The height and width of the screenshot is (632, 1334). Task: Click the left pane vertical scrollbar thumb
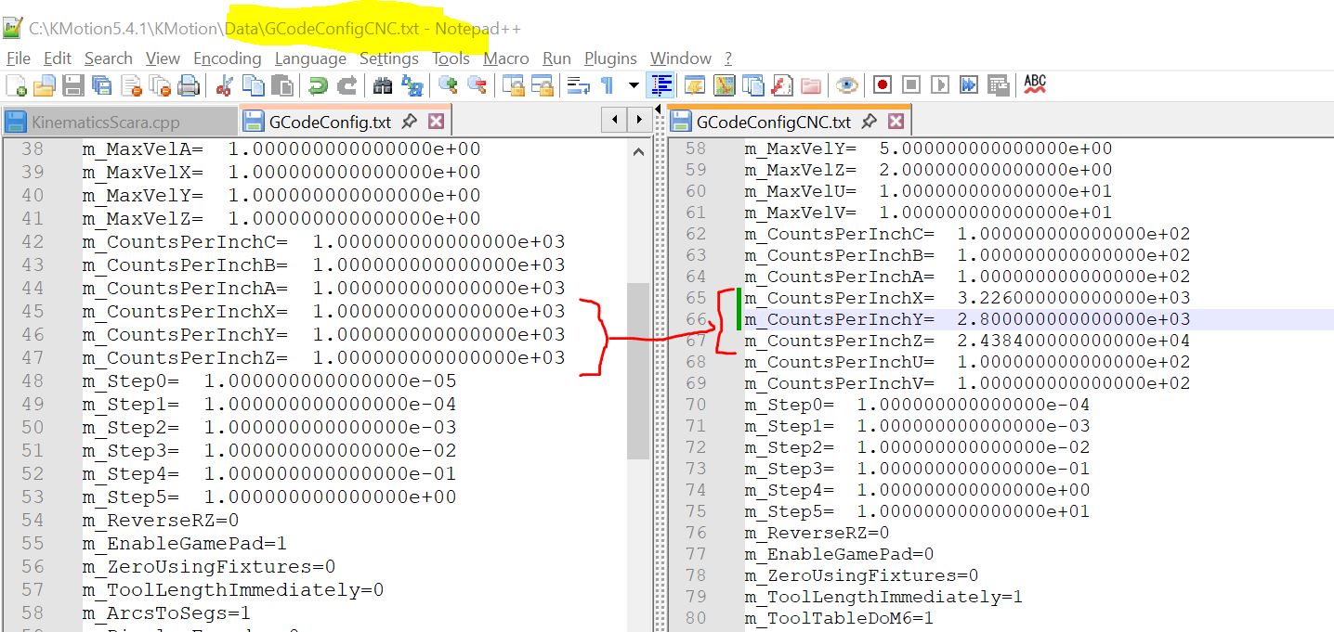point(637,371)
